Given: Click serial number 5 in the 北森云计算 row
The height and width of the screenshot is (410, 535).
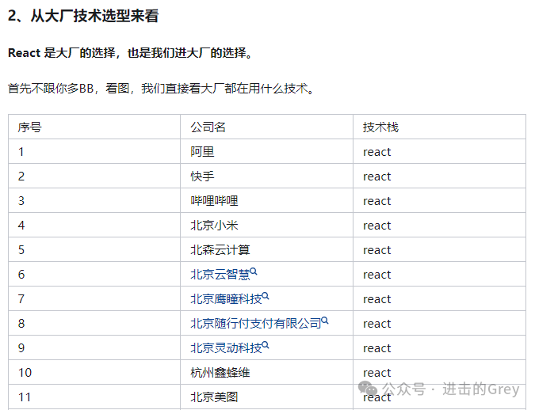Looking at the screenshot, I should click(x=21, y=250).
